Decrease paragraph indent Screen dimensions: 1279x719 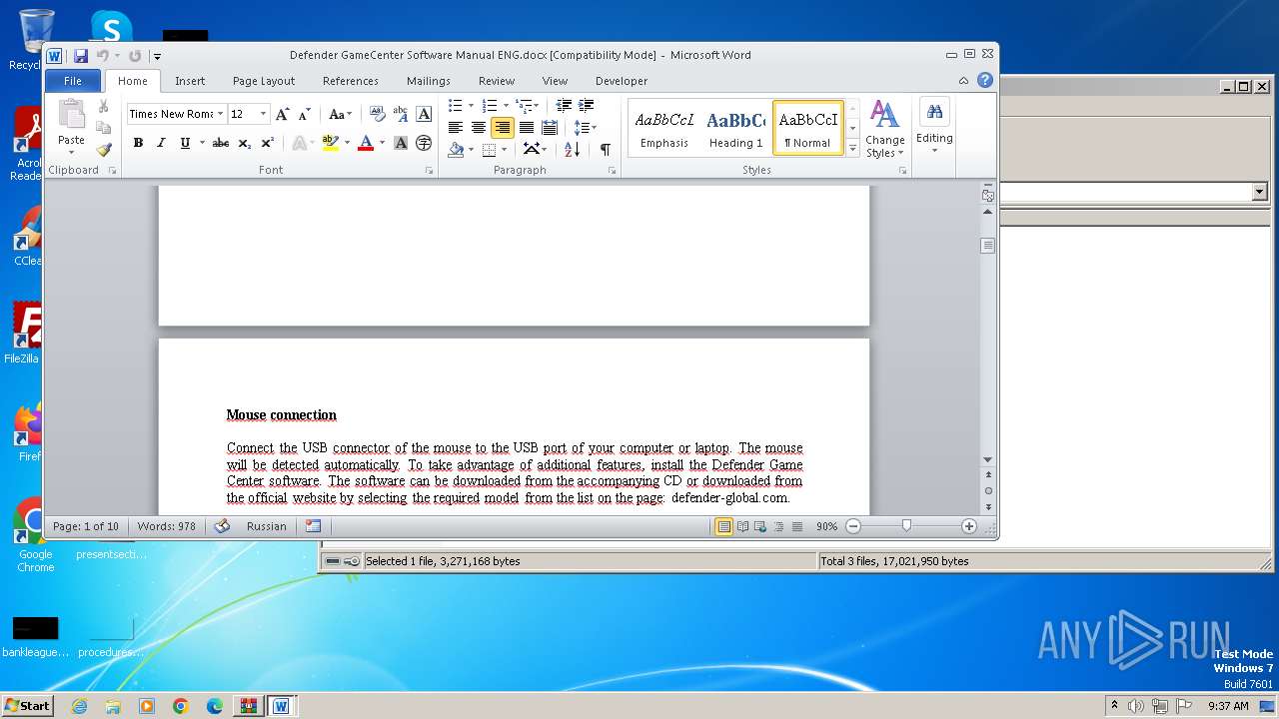tap(564, 105)
